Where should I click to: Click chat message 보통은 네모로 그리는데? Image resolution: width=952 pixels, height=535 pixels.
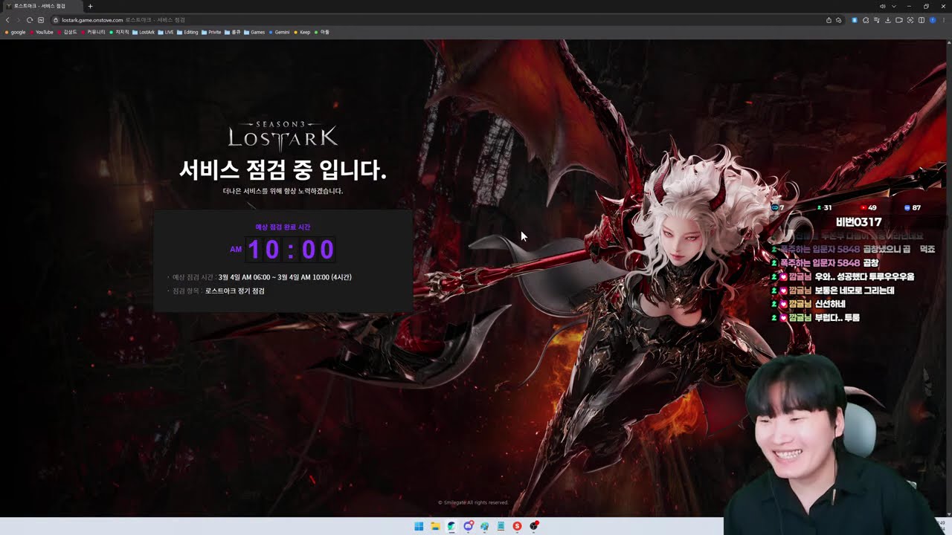click(854, 291)
